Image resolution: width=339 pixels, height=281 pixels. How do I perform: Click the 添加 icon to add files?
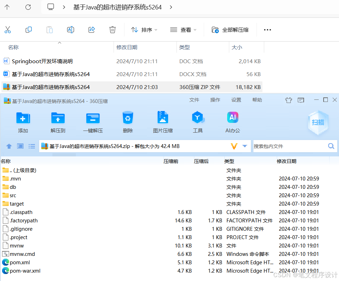pyautogui.click(x=23, y=120)
